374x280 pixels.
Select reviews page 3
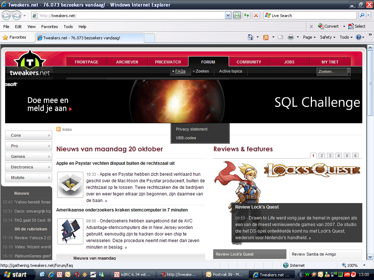[x=330, y=156]
